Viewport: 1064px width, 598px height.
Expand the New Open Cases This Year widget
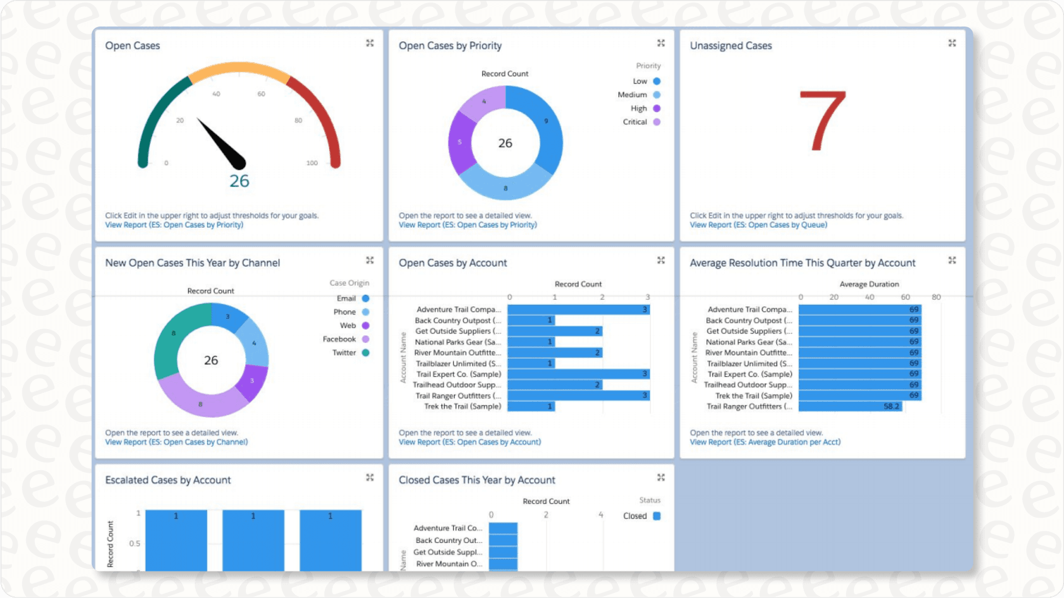click(x=370, y=260)
